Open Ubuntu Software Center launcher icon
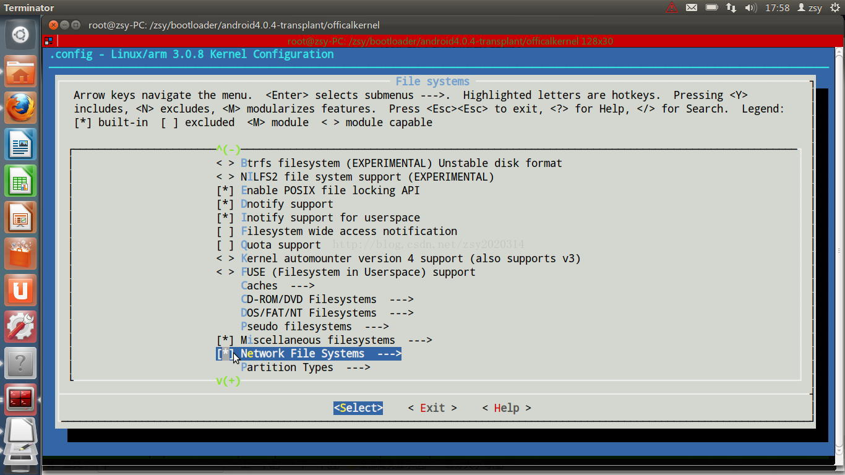Screen dimensions: 845x475 (20, 254)
